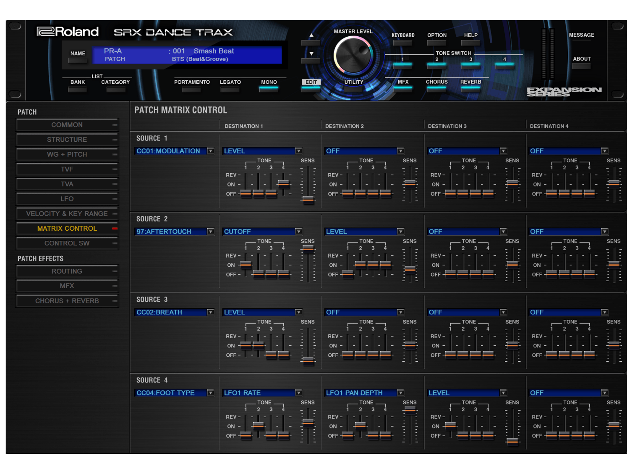Open Source 4 CC04:FOOT TYPE dropdown
Screen dimensions: 634x461
(x=174, y=393)
